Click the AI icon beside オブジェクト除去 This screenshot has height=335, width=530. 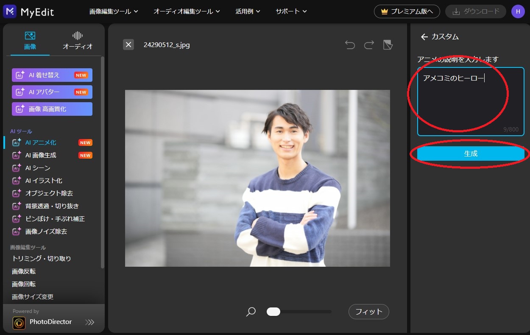[17, 193]
